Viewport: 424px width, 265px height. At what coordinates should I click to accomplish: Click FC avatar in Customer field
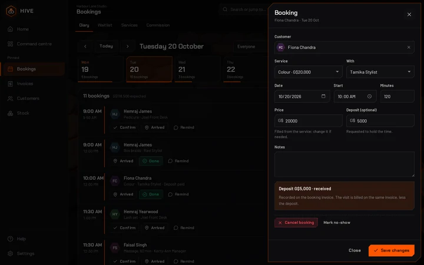coord(281,47)
